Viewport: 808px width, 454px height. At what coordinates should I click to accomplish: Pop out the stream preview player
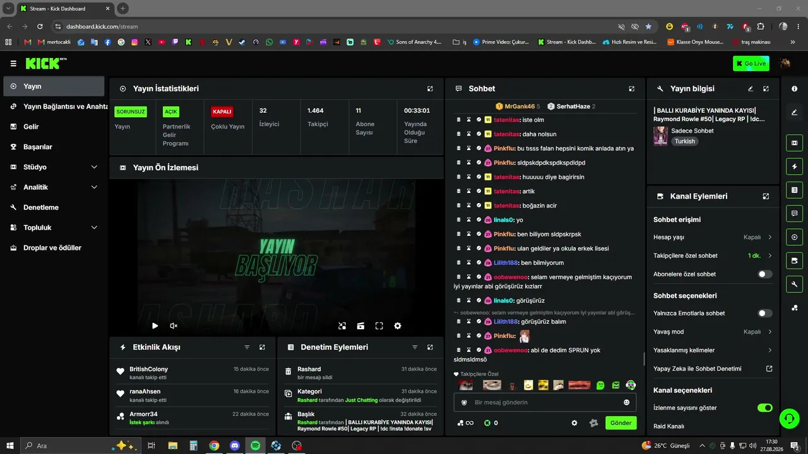(342, 326)
